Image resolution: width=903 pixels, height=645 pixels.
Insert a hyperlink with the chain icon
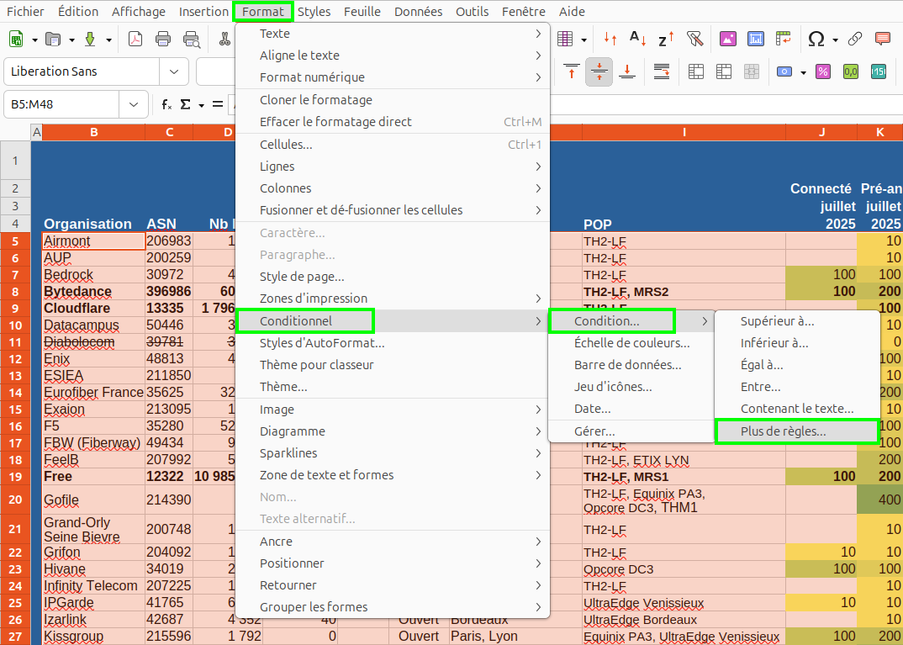(x=854, y=40)
